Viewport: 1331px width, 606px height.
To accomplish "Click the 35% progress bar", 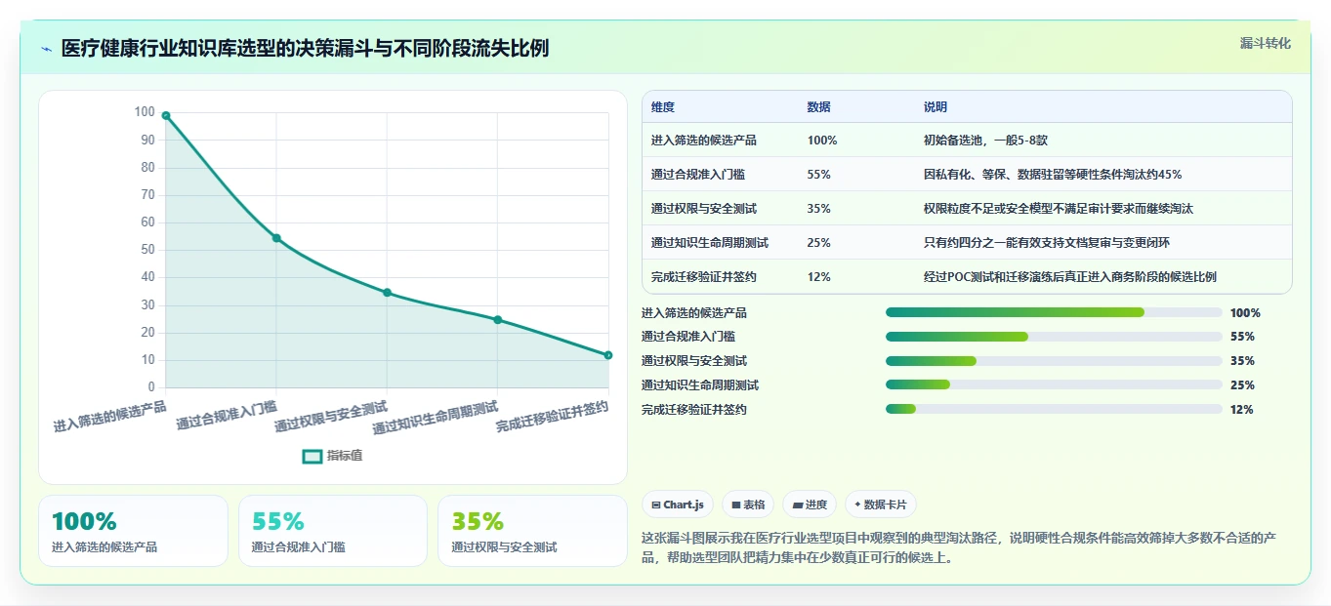I will click(1054, 361).
